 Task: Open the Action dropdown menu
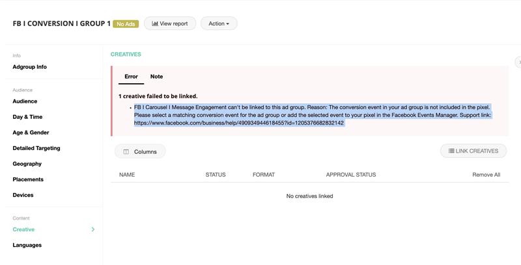219,23
